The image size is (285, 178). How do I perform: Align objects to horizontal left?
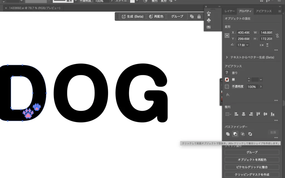coord(236,114)
